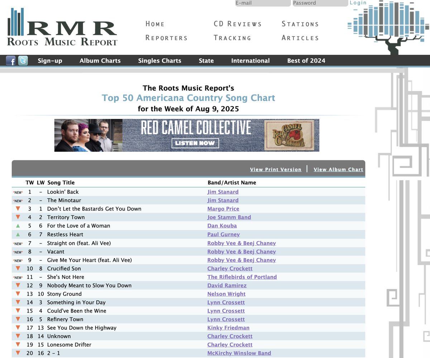This screenshot has width=430, height=358.
Task: Click the Band/Artist Name column header
Action: (232, 183)
